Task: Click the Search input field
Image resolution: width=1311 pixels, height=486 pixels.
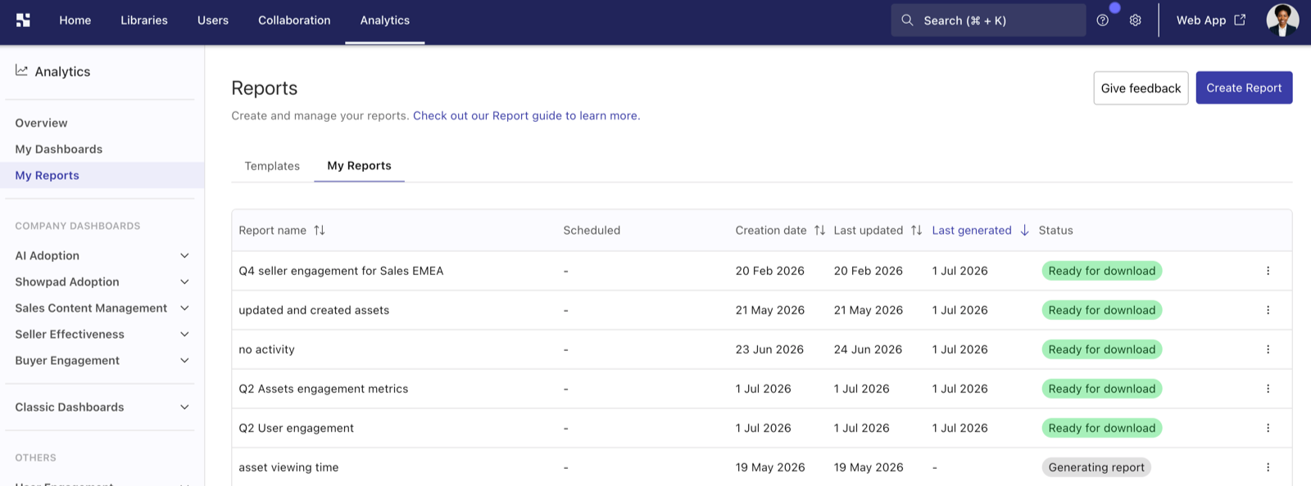Action: pyautogui.click(x=988, y=20)
